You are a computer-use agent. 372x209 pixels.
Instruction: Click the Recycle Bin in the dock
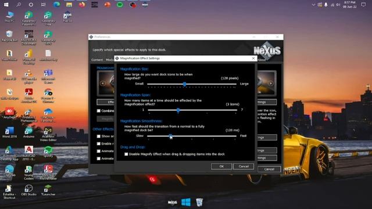(x=199, y=202)
